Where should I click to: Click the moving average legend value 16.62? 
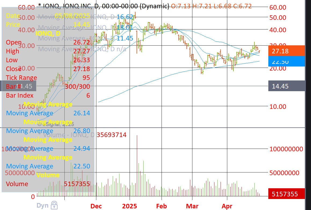point(125,17)
